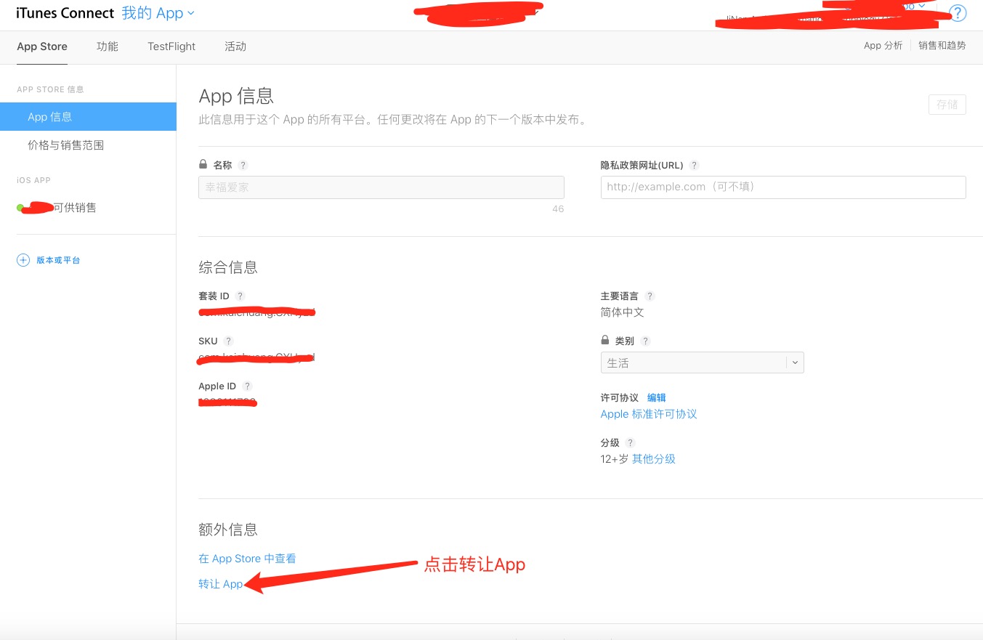Click the 简体中文 language value

point(622,312)
